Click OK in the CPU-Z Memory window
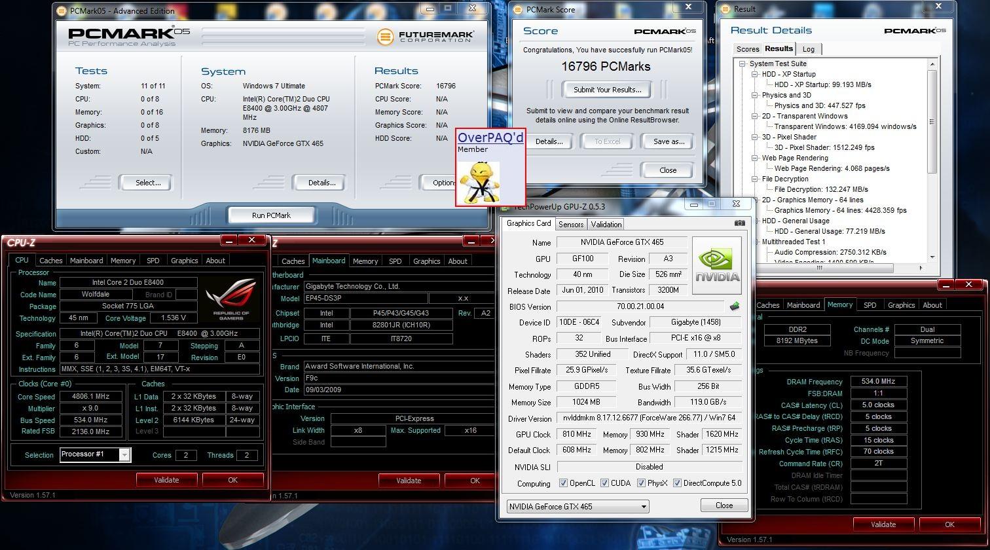990x550 pixels. click(949, 524)
